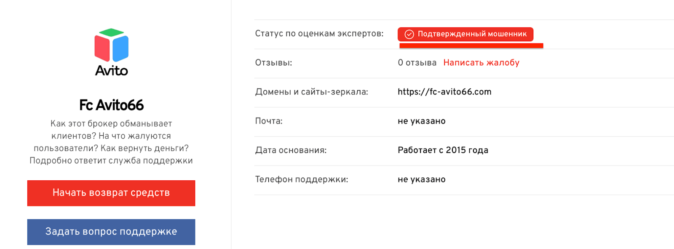
Task: Click the 'Дата основания:' label
Action: pos(291,150)
